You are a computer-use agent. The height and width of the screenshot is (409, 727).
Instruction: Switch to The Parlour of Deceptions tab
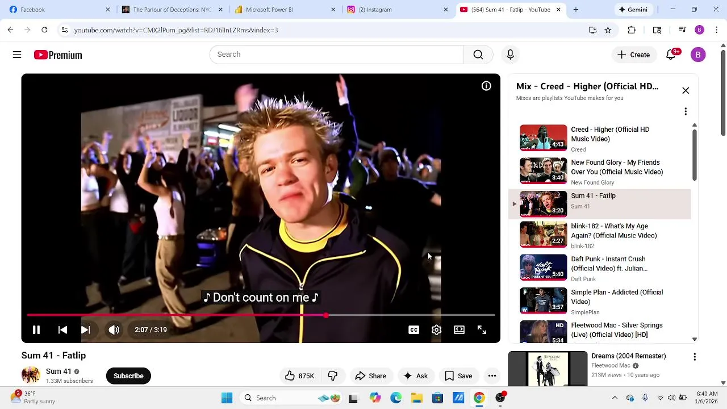[x=173, y=10]
